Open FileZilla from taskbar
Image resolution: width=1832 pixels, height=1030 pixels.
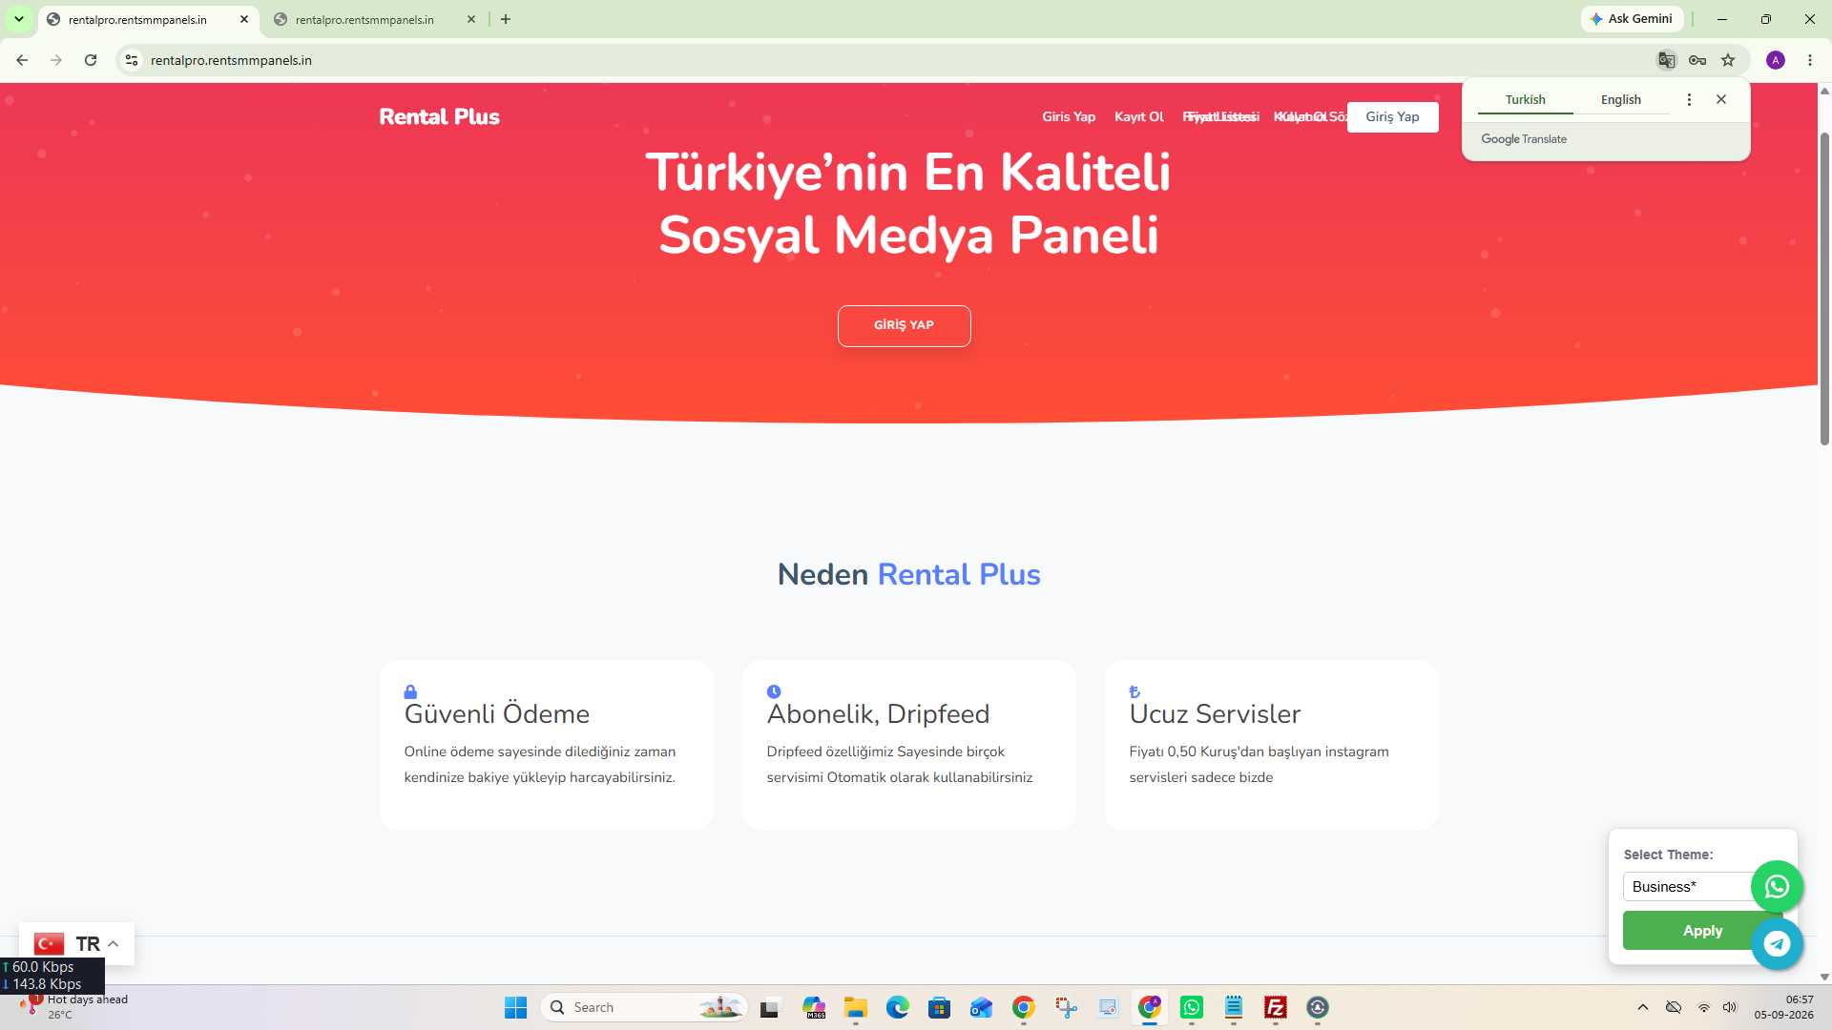point(1276,1007)
